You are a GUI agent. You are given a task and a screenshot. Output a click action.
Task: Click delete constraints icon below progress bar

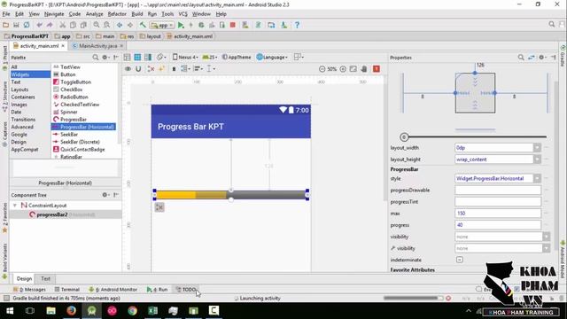[x=159, y=207]
